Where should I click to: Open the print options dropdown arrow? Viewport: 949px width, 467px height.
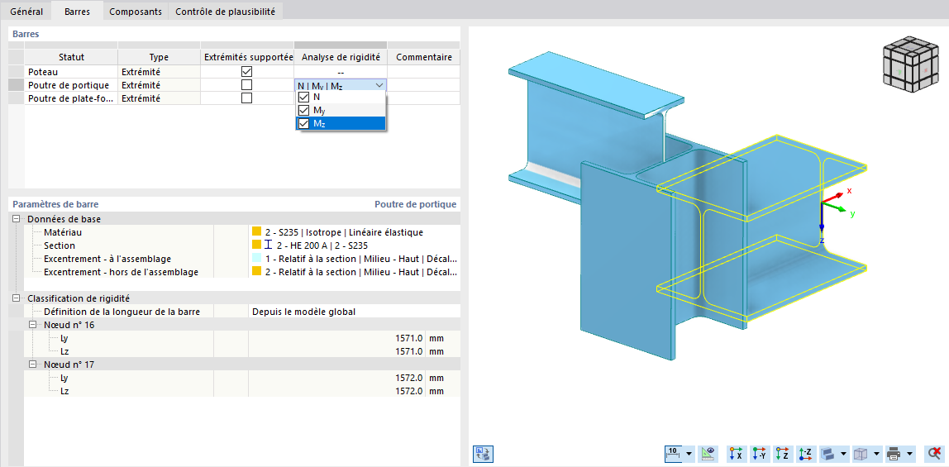click(909, 454)
